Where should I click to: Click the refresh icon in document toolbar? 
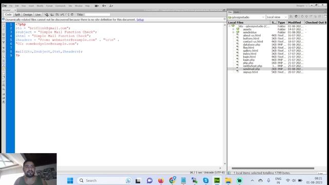[72, 14]
